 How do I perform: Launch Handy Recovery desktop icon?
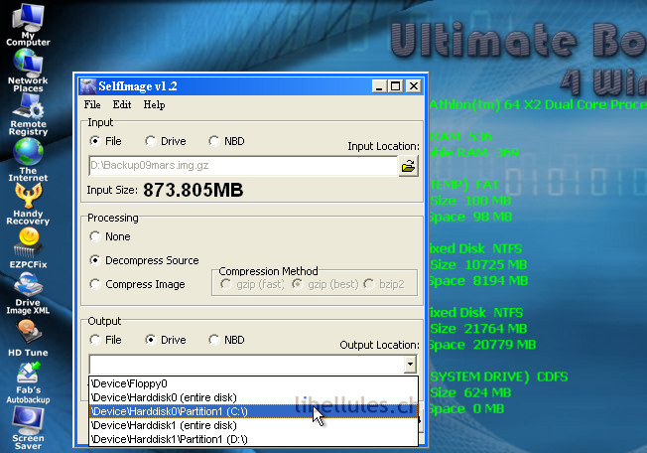[28, 204]
